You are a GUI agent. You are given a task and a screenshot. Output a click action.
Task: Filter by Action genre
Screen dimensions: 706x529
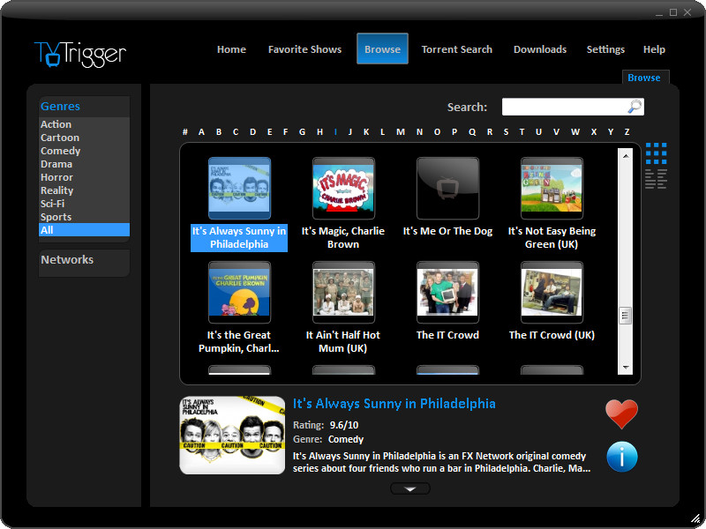pyautogui.click(x=84, y=124)
